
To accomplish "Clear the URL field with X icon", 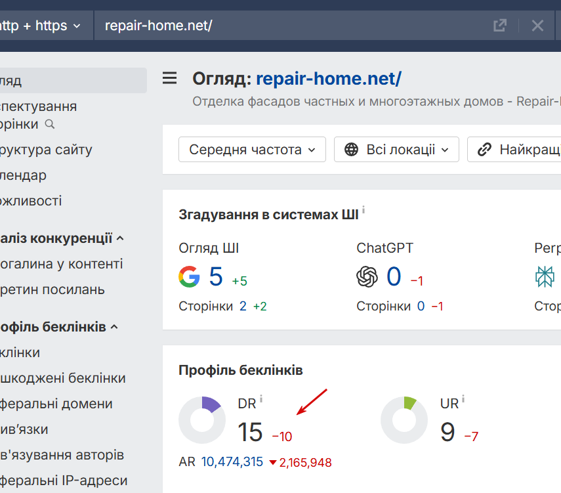I will click(x=537, y=26).
